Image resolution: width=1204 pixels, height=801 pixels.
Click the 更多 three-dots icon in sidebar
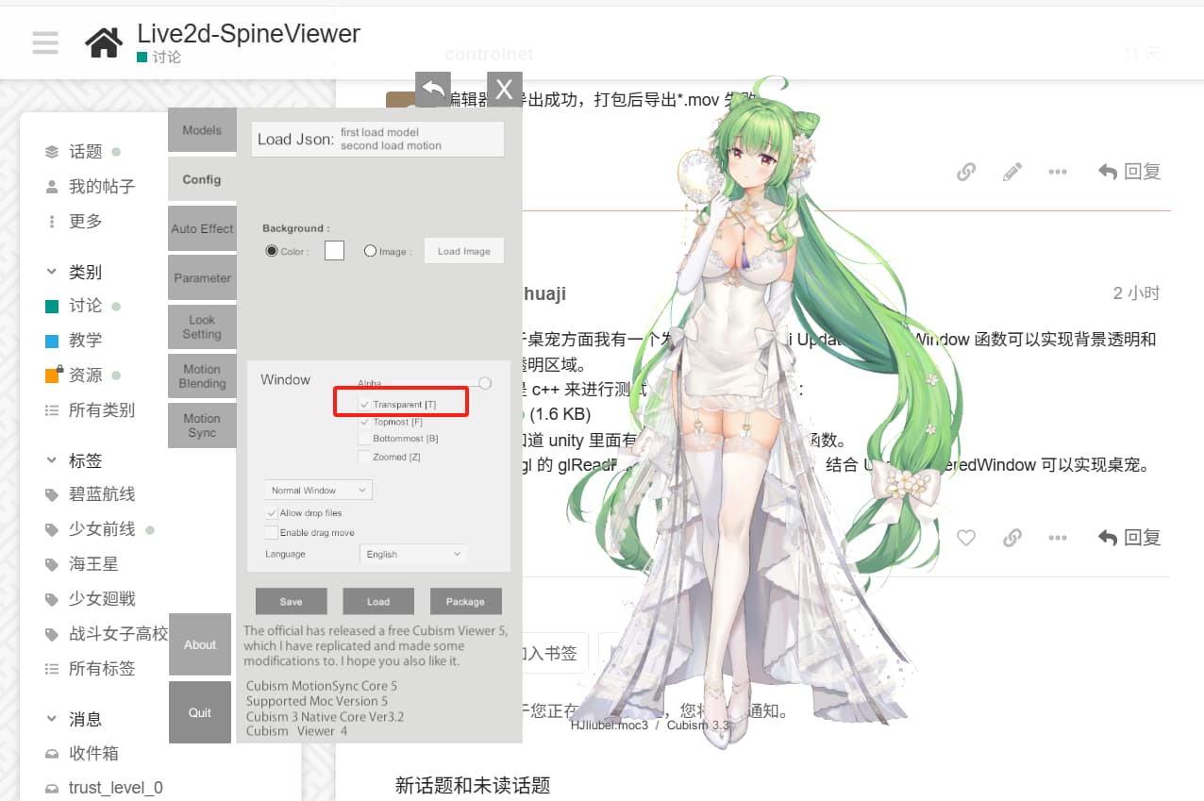(x=52, y=222)
